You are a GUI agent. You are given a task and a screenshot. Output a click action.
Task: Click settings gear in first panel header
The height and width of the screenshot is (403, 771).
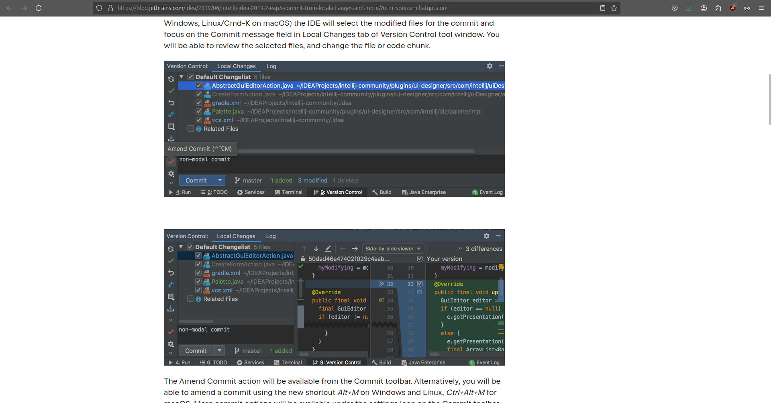490,66
